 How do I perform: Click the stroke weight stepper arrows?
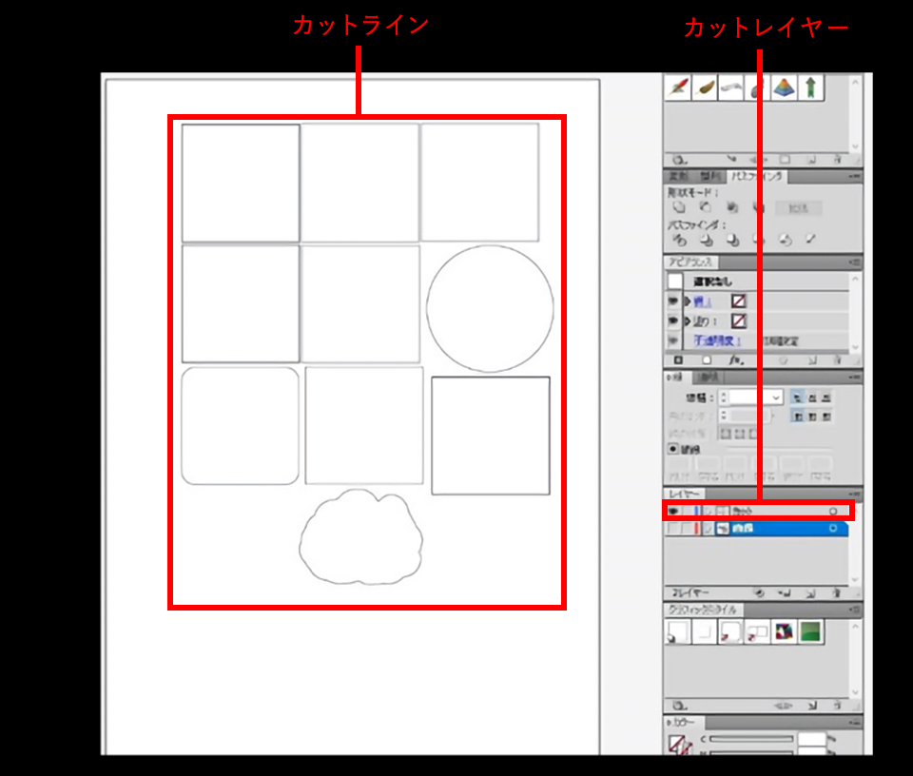click(724, 398)
